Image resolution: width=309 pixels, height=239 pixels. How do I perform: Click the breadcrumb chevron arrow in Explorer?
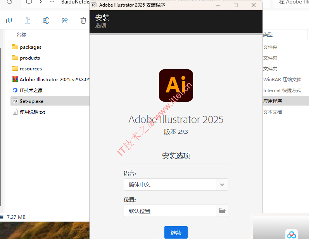41,2
